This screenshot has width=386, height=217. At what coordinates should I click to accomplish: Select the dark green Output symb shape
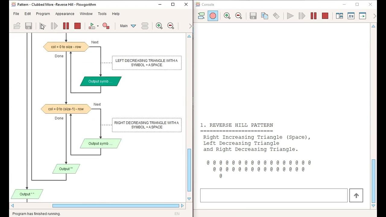(101, 81)
